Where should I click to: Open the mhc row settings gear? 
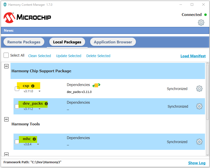(x=199, y=142)
